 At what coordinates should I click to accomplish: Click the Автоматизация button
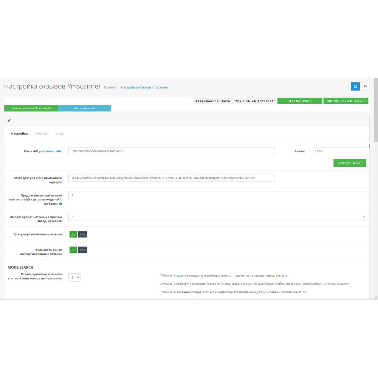[x=84, y=108]
